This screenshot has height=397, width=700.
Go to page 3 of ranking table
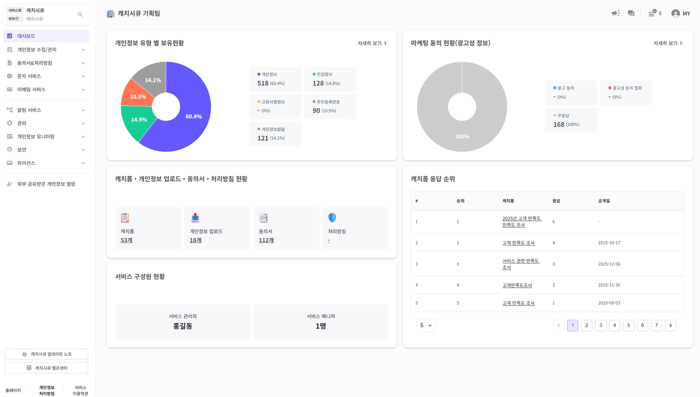point(601,325)
